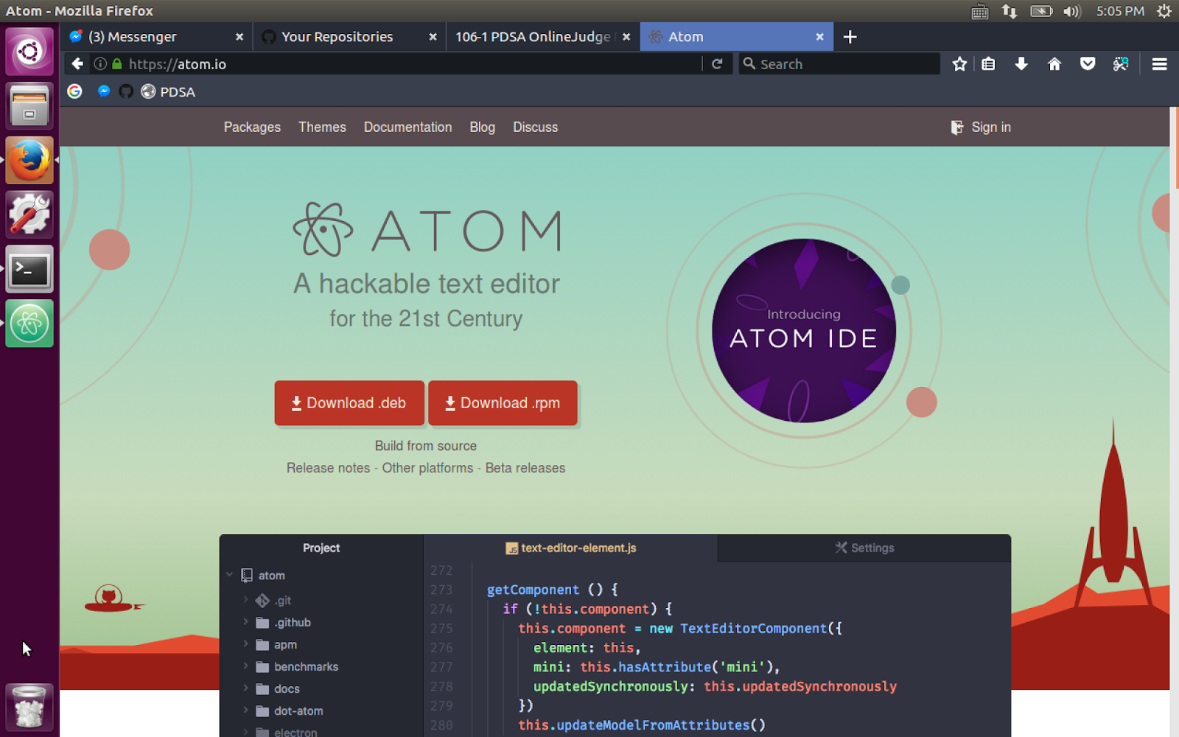Open the Other platforms link
Screen dimensions: 1179x737
tap(427, 468)
